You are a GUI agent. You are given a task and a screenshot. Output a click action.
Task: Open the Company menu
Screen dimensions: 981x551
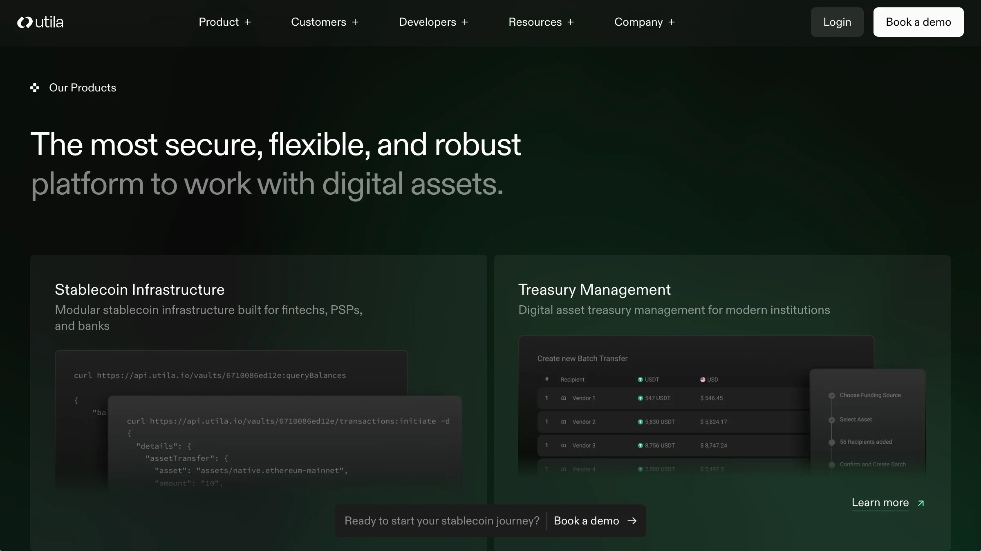tap(644, 22)
